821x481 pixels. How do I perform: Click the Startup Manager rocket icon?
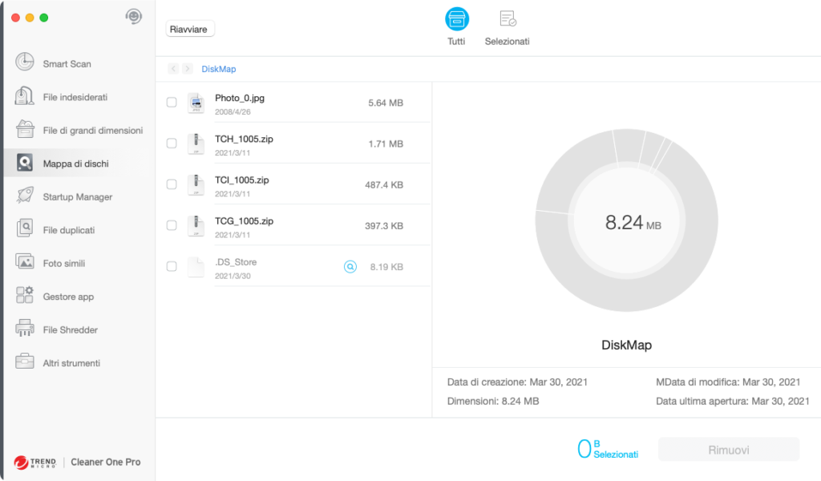pyautogui.click(x=25, y=196)
